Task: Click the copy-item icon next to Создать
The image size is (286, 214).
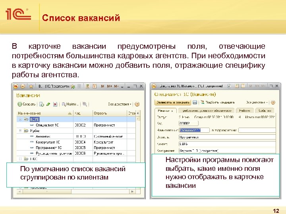Action: pyautogui.click(x=42, y=104)
